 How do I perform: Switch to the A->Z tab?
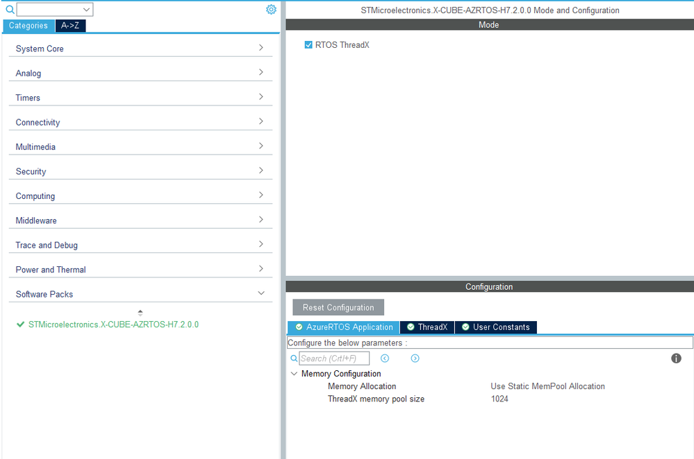point(70,26)
